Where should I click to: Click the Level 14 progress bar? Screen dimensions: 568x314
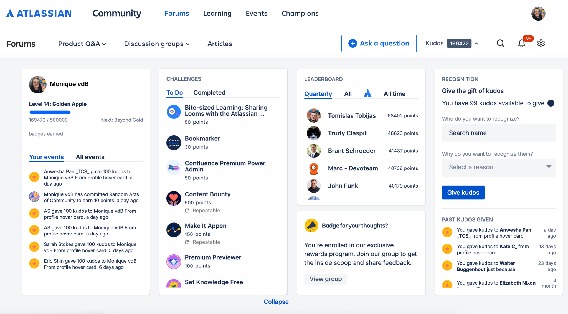50,112
